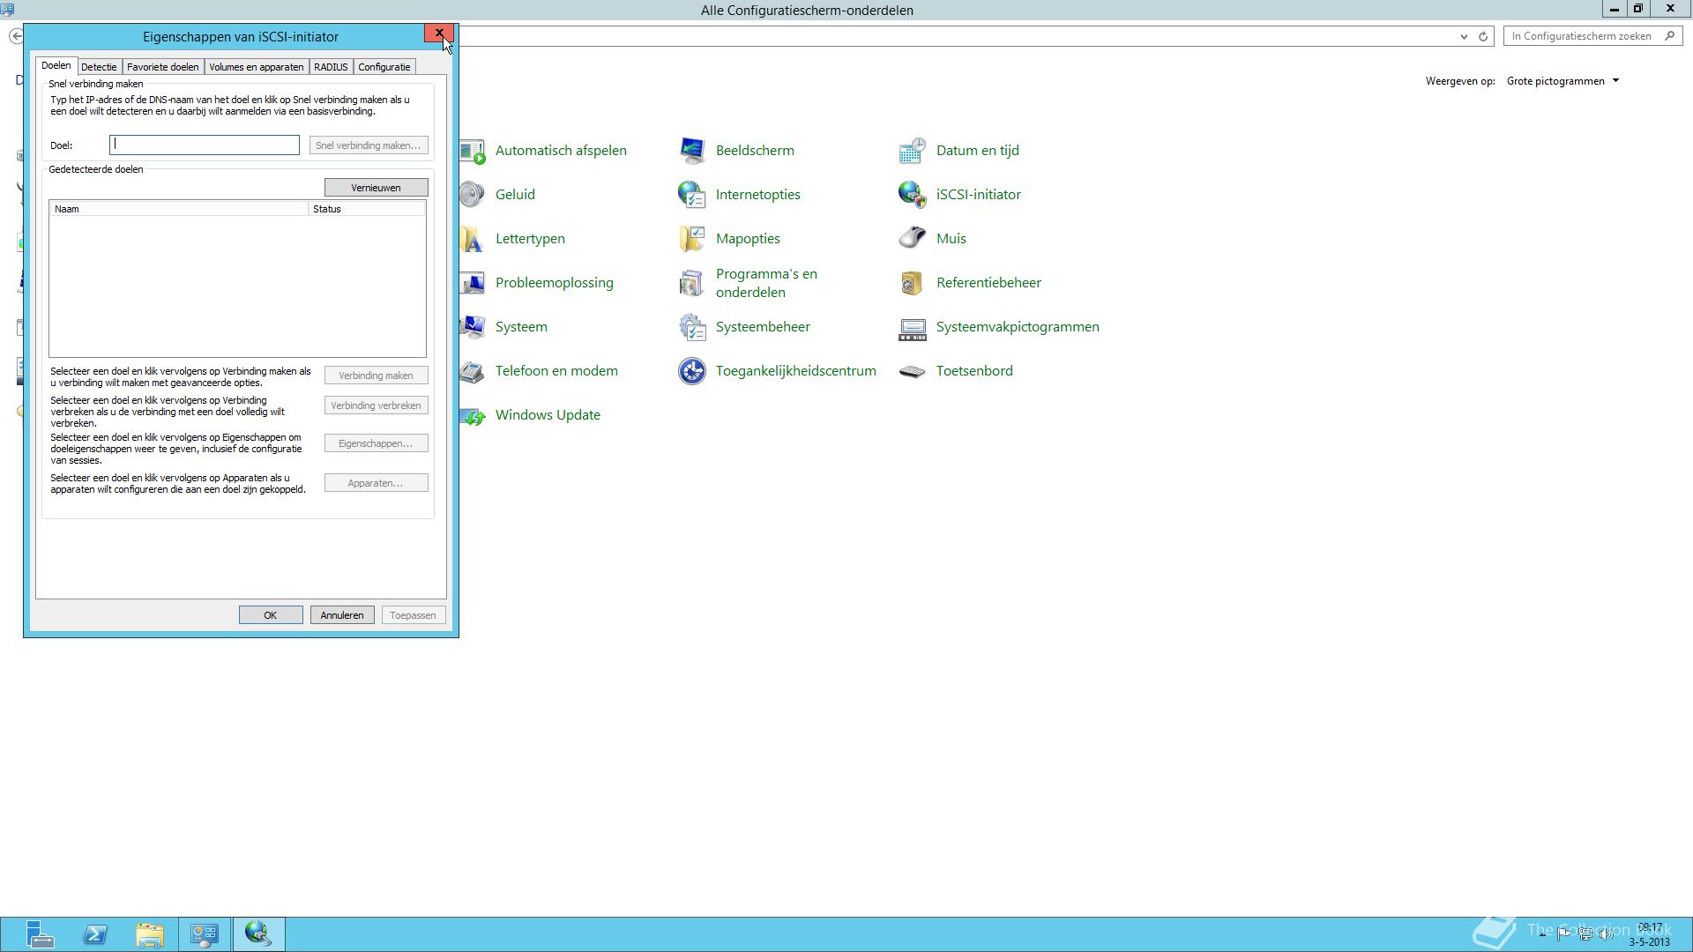
Task: Open the Internetopties icon
Action: [x=692, y=195]
